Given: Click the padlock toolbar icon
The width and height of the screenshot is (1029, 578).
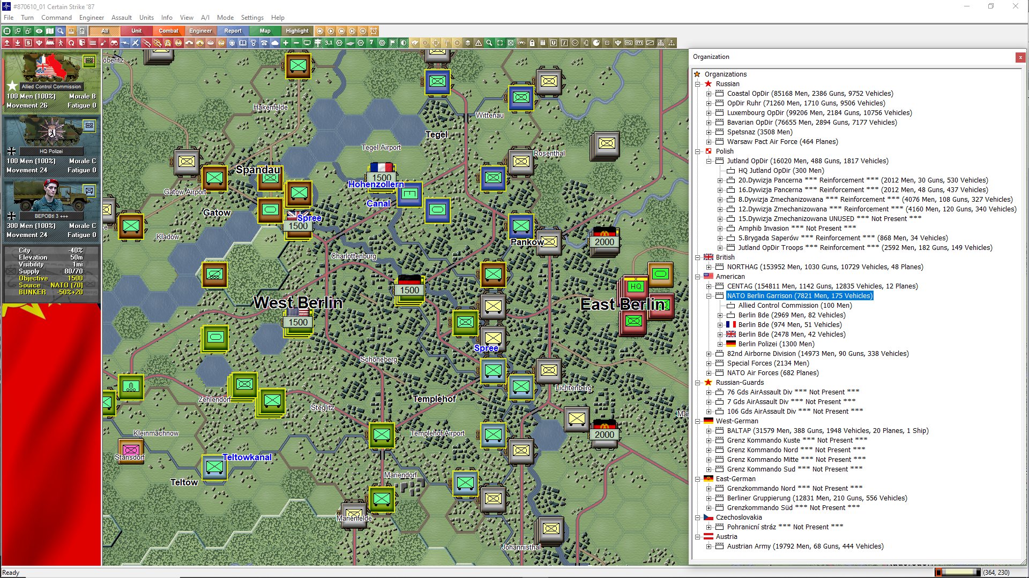Looking at the screenshot, I should tap(532, 43).
